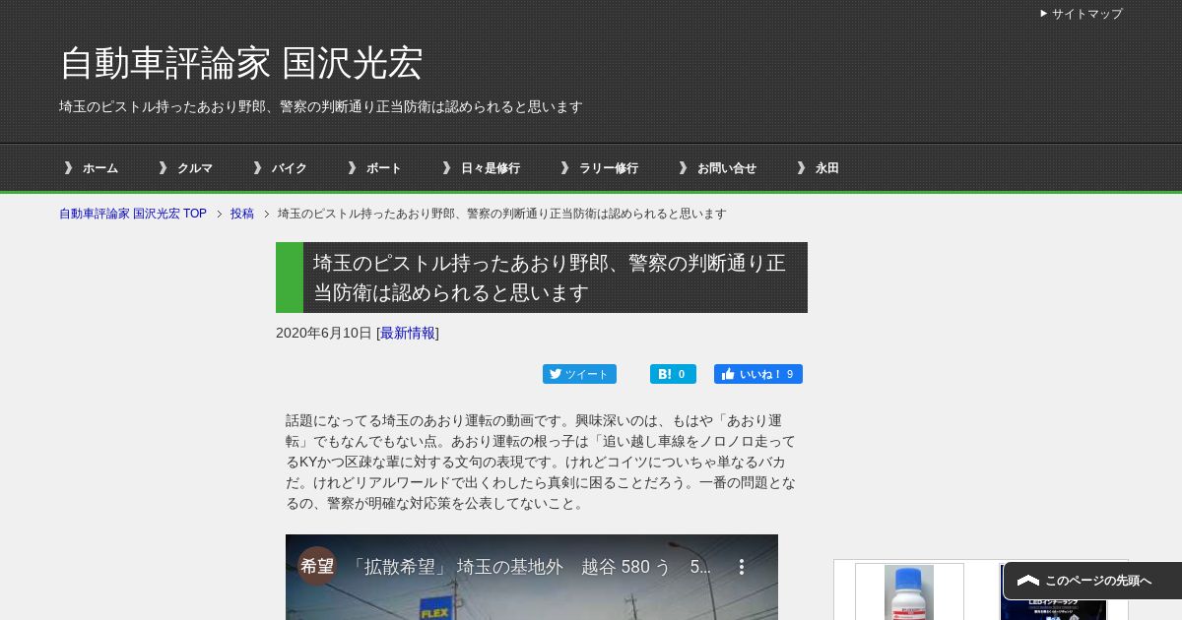Click the site title 自動車評論家 国沢光宏
The height and width of the screenshot is (620, 1182).
tap(240, 64)
